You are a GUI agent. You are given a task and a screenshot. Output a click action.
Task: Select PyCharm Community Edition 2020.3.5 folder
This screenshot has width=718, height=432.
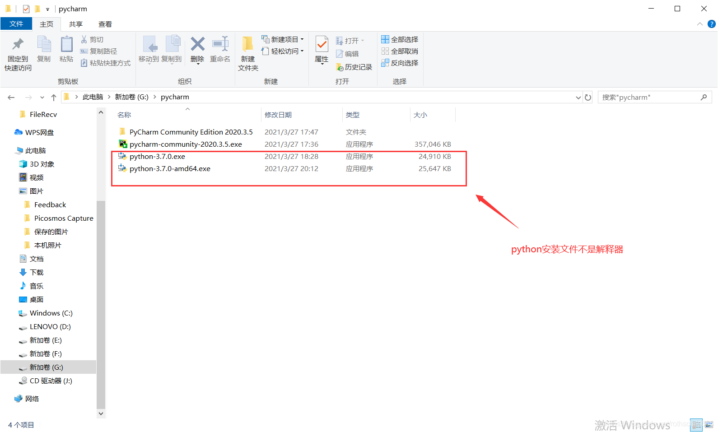(x=191, y=132)
